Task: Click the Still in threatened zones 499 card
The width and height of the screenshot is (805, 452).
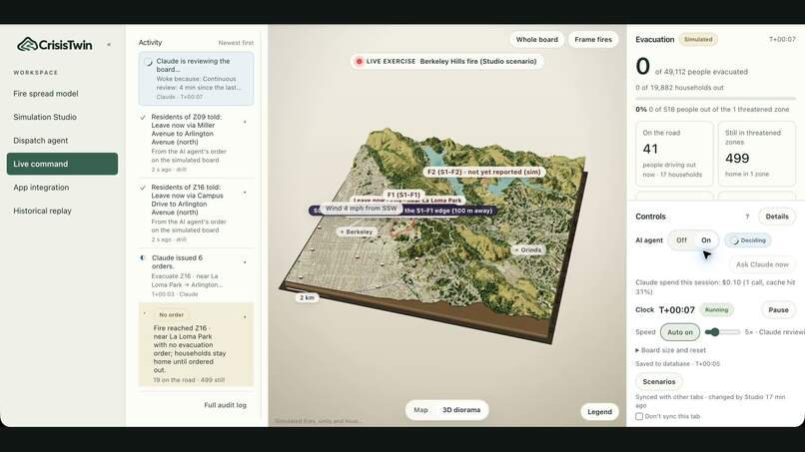Action: point(757,154)
